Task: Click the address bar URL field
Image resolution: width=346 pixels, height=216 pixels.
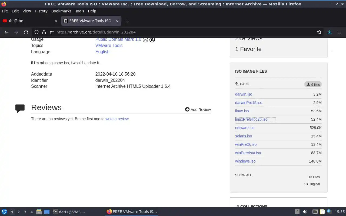Action: pos(178,32)
